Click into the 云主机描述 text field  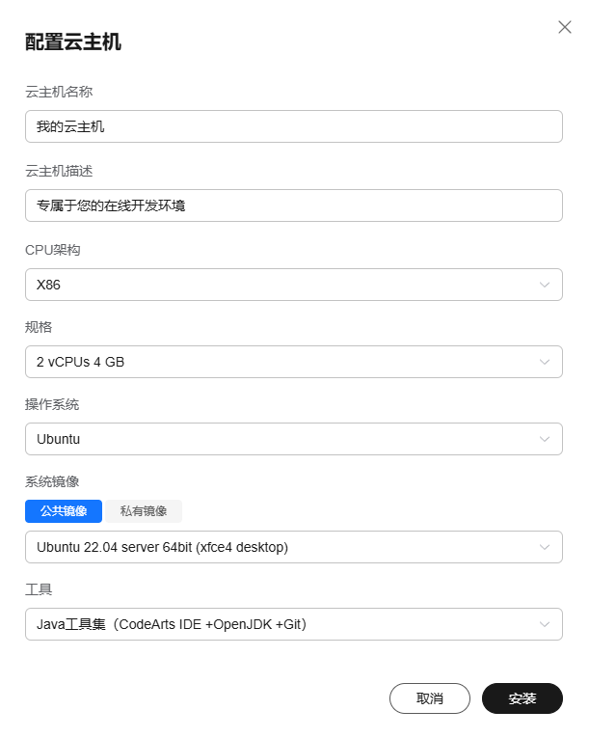293,205
